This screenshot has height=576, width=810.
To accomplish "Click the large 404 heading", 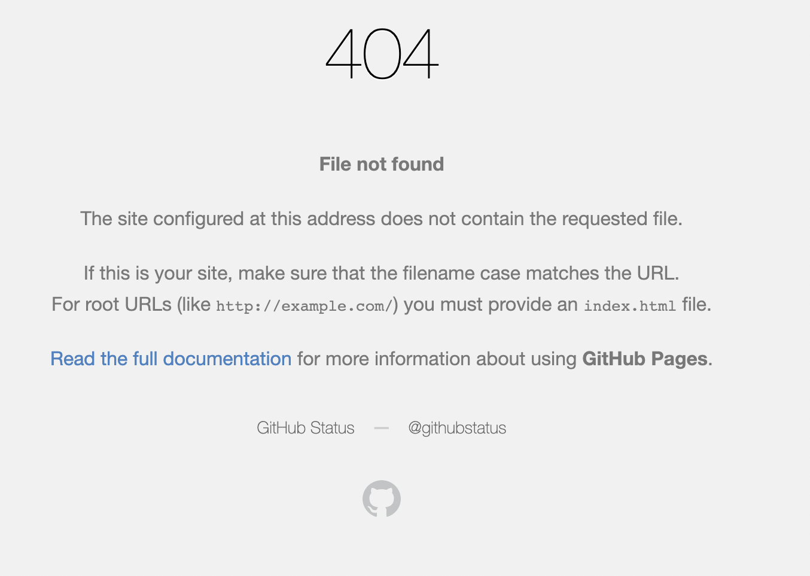I will click(382, 54).
